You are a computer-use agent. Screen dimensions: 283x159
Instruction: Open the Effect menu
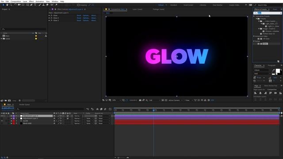pos(31,1)
